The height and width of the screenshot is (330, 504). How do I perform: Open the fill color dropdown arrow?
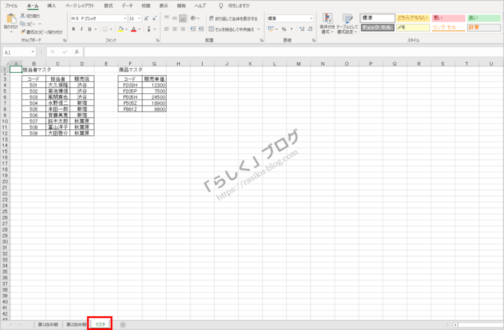pyautogui.click(x=126, y=30)
